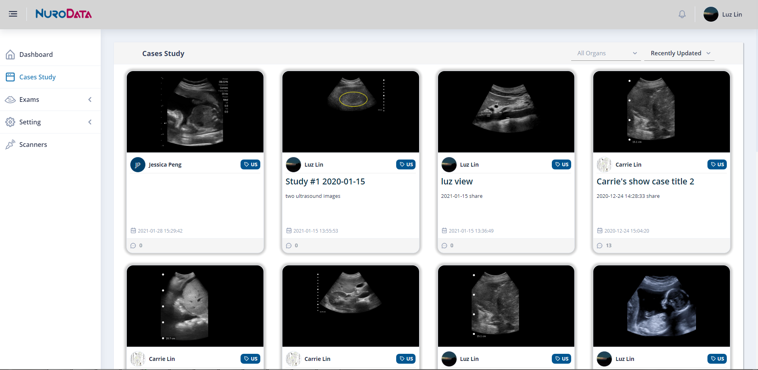Open Jessica Peng's ultrasound thumbnail
Image resolution: width=758 pixels, height=370 pixels.
(x=195, y=112)
